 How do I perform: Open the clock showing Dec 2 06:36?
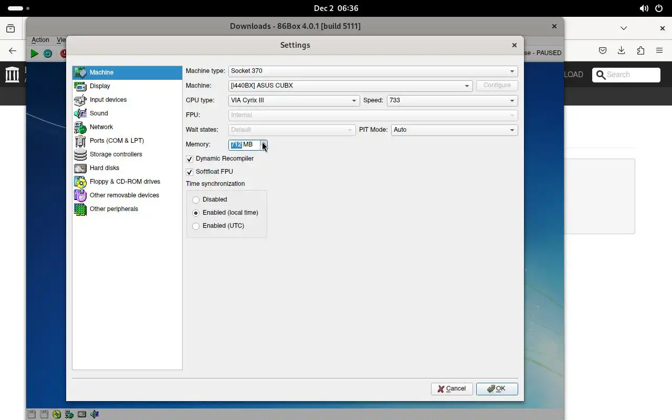pyautogui.click(x=336, y=8)
